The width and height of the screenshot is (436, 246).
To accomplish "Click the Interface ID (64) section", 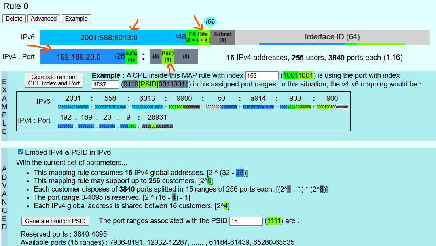I will click(x=332, y=37).
